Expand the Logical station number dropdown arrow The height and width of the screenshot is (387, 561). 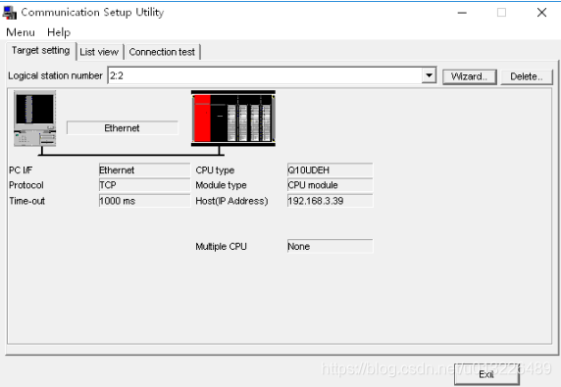tap(429, 75)
